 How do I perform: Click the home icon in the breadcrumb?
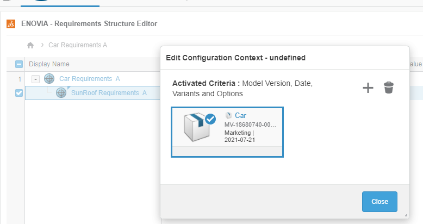coord(31,45)
